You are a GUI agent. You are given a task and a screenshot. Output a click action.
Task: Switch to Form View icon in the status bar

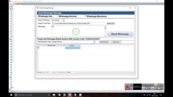tap(161, 92)
